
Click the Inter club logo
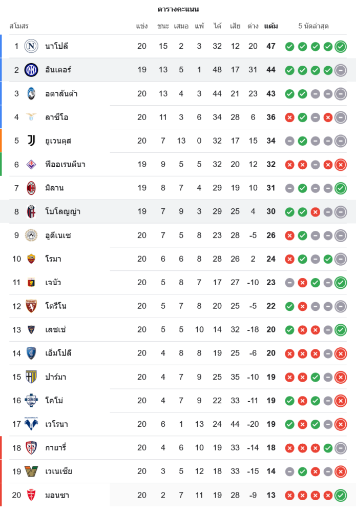point(31,70)
